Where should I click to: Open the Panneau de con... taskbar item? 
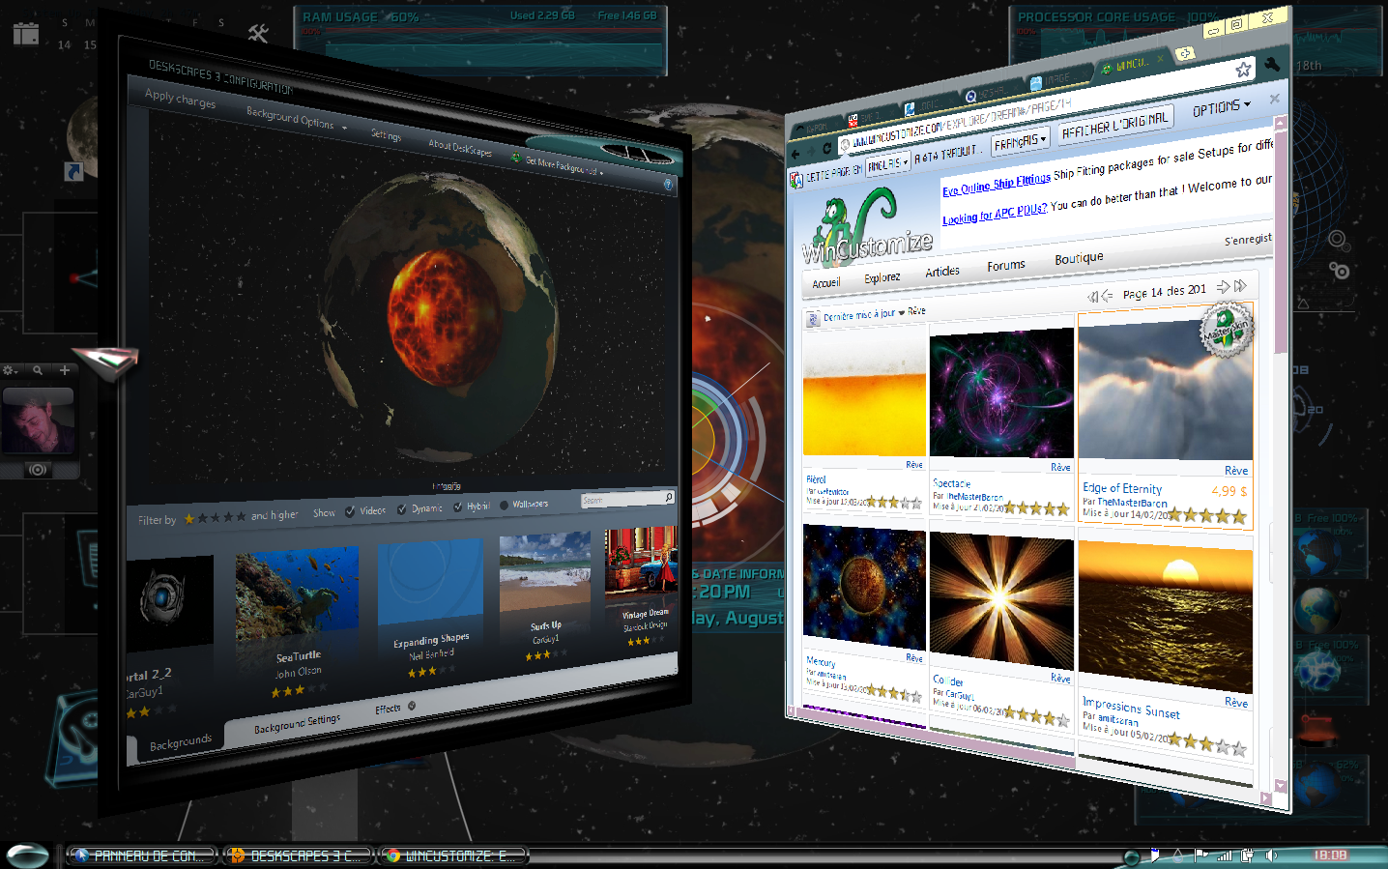(x=141, y=855)
